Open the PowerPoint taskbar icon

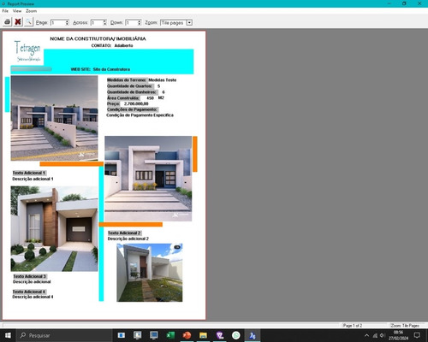coord(187,335)
